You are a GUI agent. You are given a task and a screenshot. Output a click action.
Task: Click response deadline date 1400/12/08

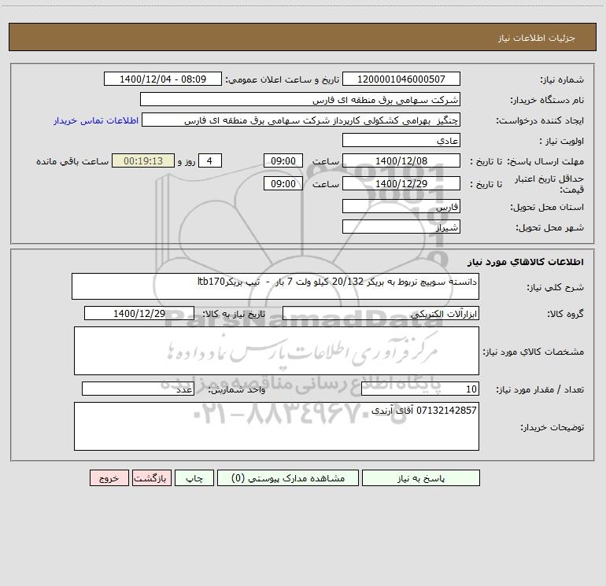401,160
